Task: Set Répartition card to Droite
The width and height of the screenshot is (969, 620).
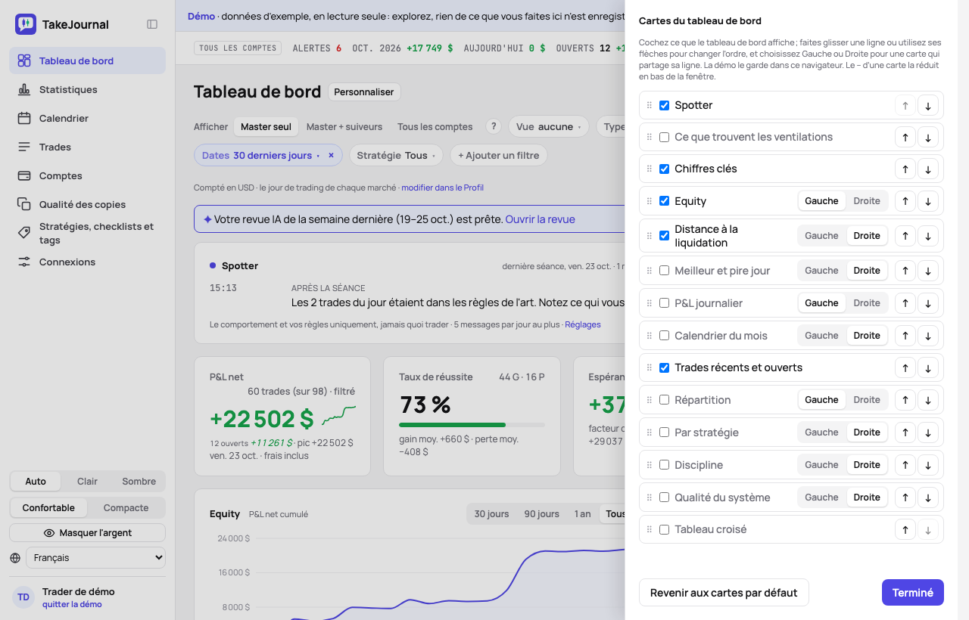Action: point(867,400)
